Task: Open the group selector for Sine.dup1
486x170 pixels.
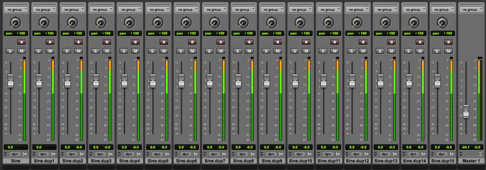Action: pyautogui.click(x=44, y=10)
